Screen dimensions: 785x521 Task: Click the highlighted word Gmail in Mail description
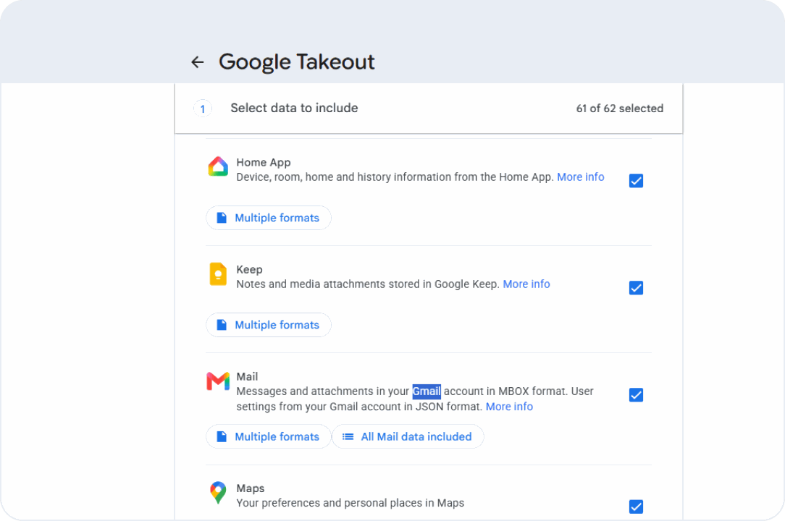click(427, 391)
